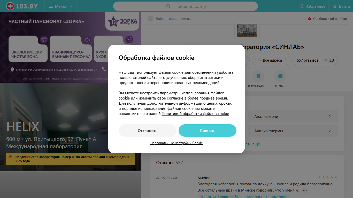This screenshot has width=353, height=198.
Task: Open the Меню hamburger menu
Action: point(57,6)
